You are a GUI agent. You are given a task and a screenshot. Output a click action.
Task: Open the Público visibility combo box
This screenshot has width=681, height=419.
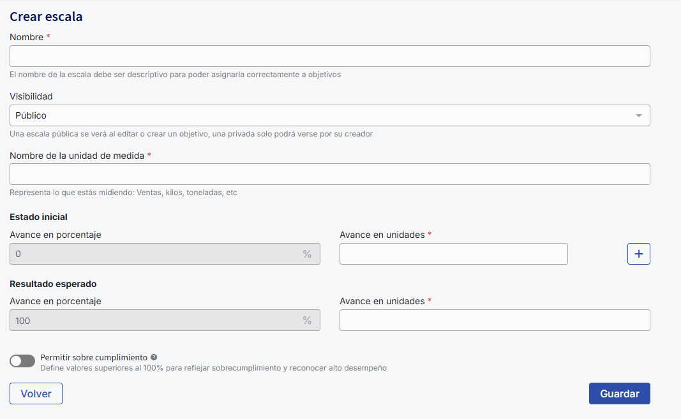coord(319,115)
